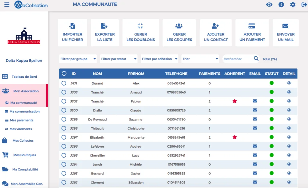Click the logout arrow icon

pyautogui.click(x=304, y=5)
